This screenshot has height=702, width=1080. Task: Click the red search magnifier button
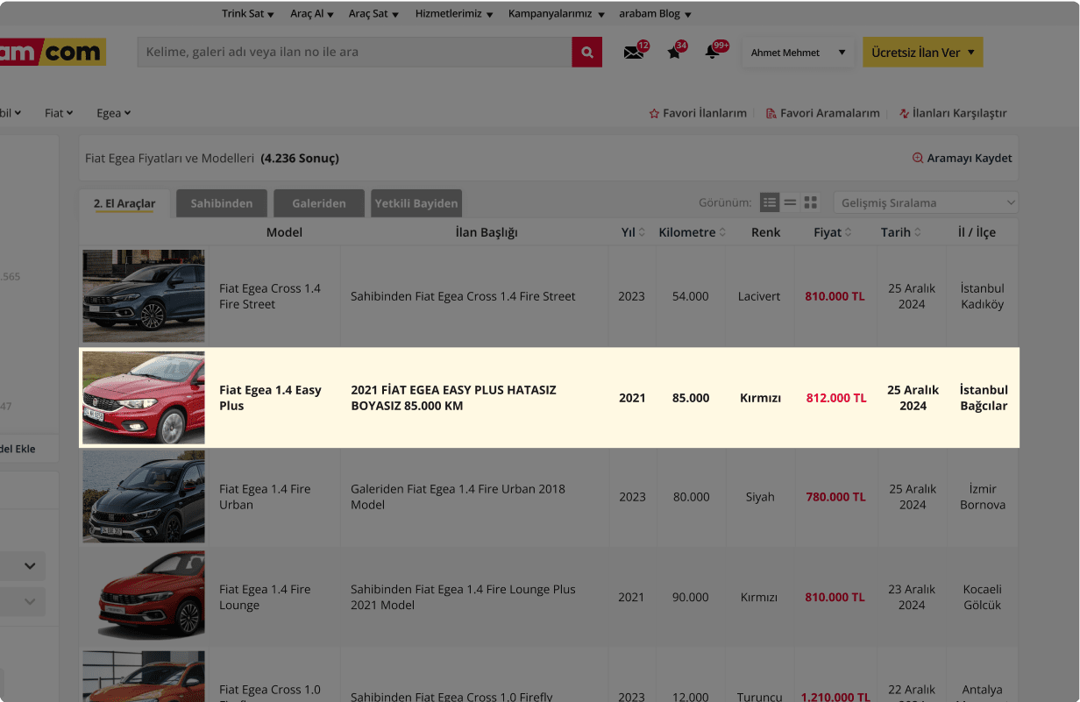click(587, 52)
